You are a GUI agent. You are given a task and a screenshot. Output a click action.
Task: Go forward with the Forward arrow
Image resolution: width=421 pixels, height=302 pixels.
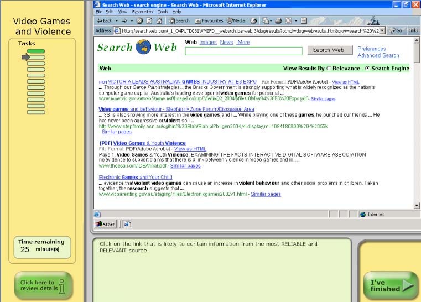click(124, 20)
